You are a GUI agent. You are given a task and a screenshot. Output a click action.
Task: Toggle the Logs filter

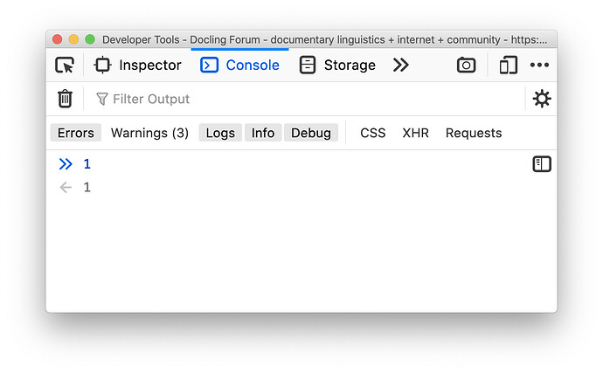point(220,133)
